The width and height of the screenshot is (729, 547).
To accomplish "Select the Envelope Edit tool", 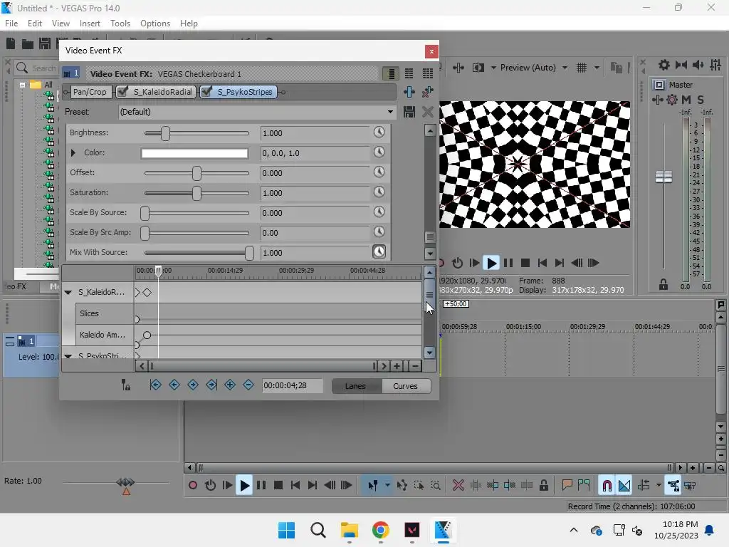I will coord(402,486).
